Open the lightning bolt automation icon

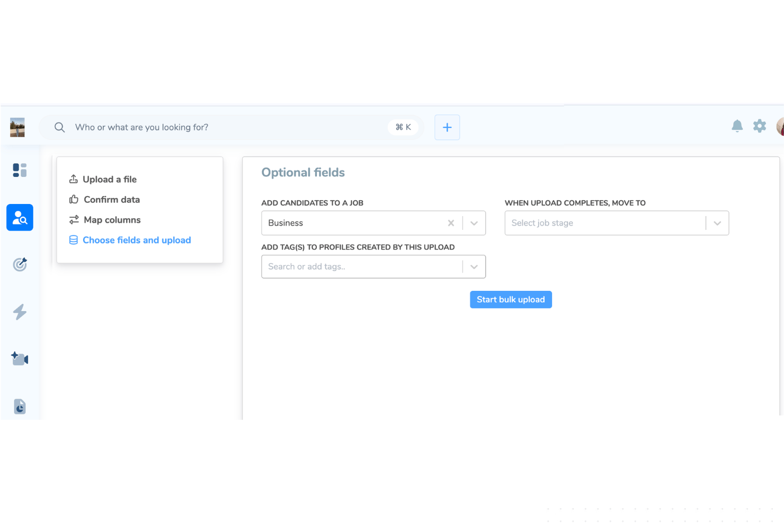20,312
